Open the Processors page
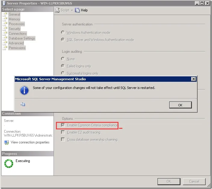Image resolution: width=212 pixels, height=189 pixels. coord(17,24)
